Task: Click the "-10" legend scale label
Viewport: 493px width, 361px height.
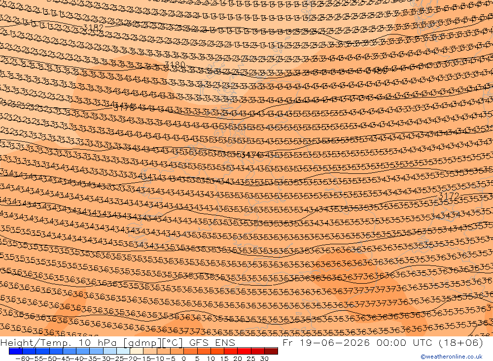Action: (157, 359)
